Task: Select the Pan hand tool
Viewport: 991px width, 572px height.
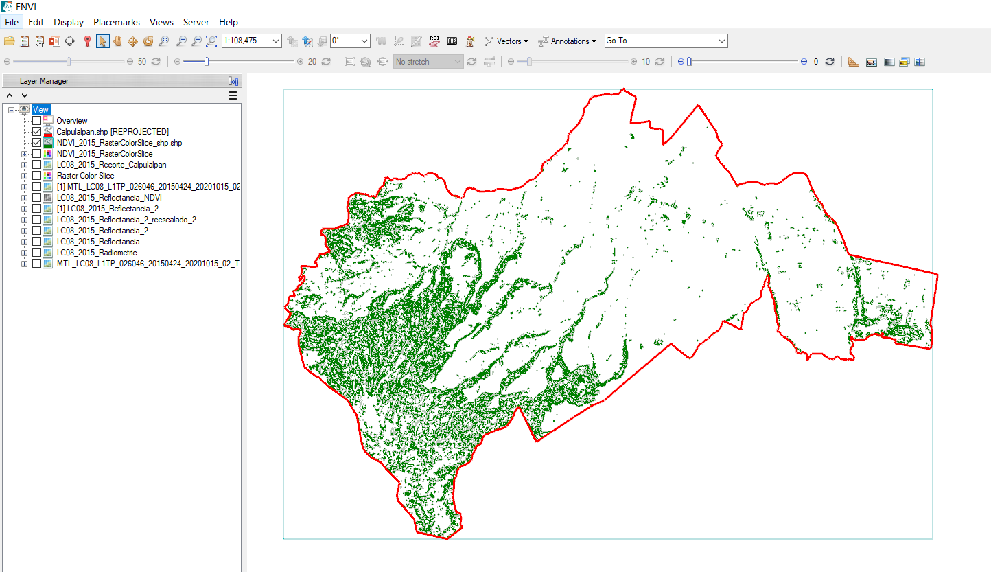Action: click(x=117, y=41)
